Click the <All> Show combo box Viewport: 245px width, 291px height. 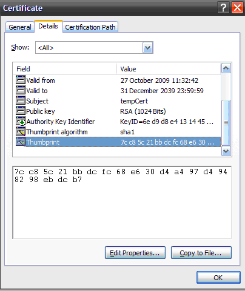(94, 48)
